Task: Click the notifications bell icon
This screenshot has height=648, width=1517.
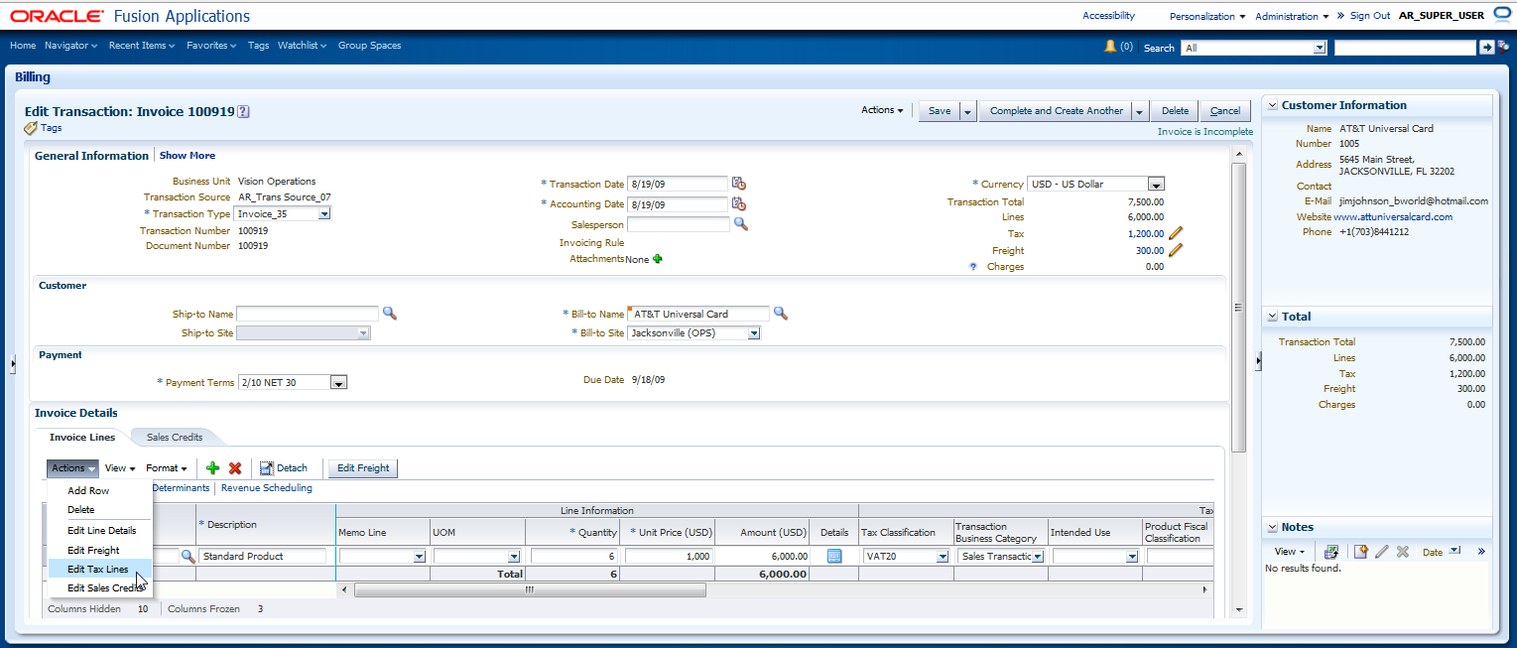Action: coord(1110,47)
